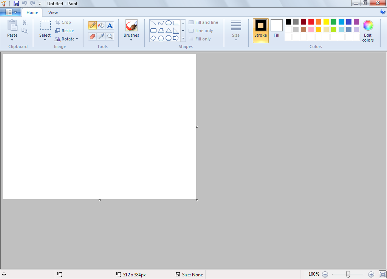Select the Eraser tool
This screenshot has height=279, width=387.
[92, 36]
